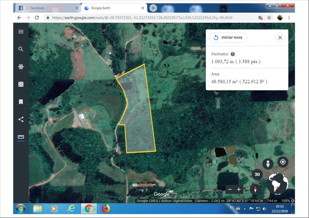Open the Windows Start menu
Screen dimensions: 309x218
pyautogui.click(x=21, y=208)
